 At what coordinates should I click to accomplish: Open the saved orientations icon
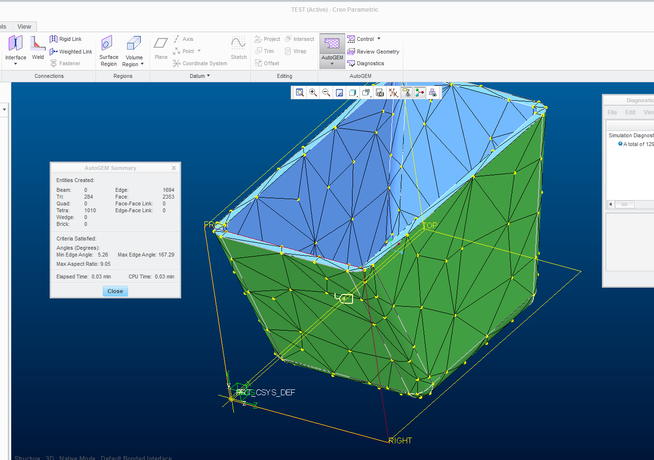click(x=366, y=92)
